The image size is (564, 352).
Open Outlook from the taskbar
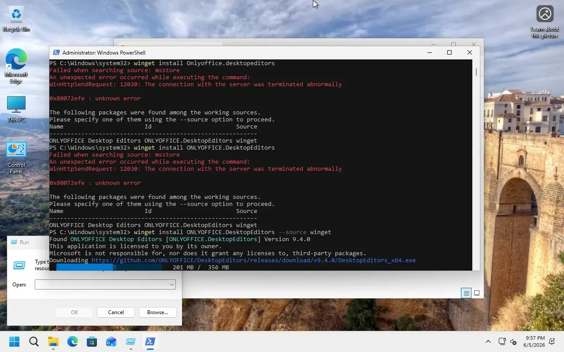pyautogui.click(x=111, y=341)
